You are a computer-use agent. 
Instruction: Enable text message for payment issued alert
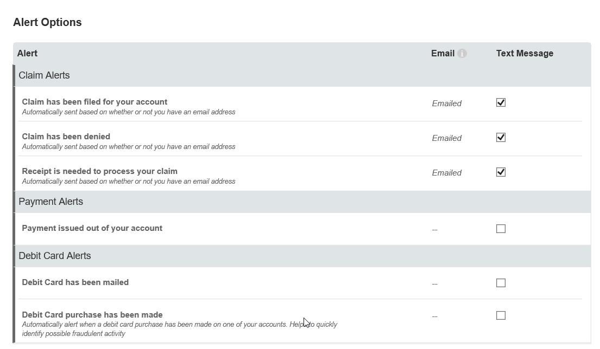[x=501, y=229]
